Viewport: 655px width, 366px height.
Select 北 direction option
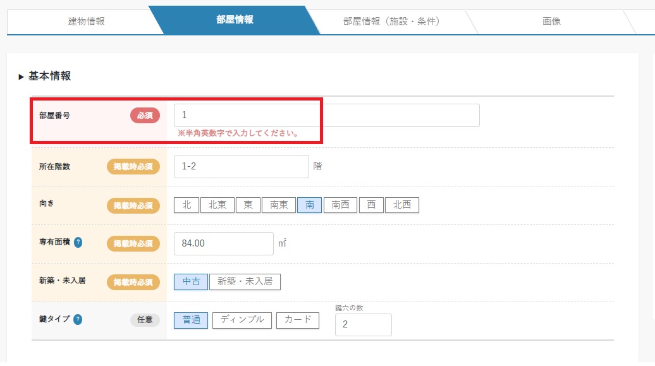187,205
